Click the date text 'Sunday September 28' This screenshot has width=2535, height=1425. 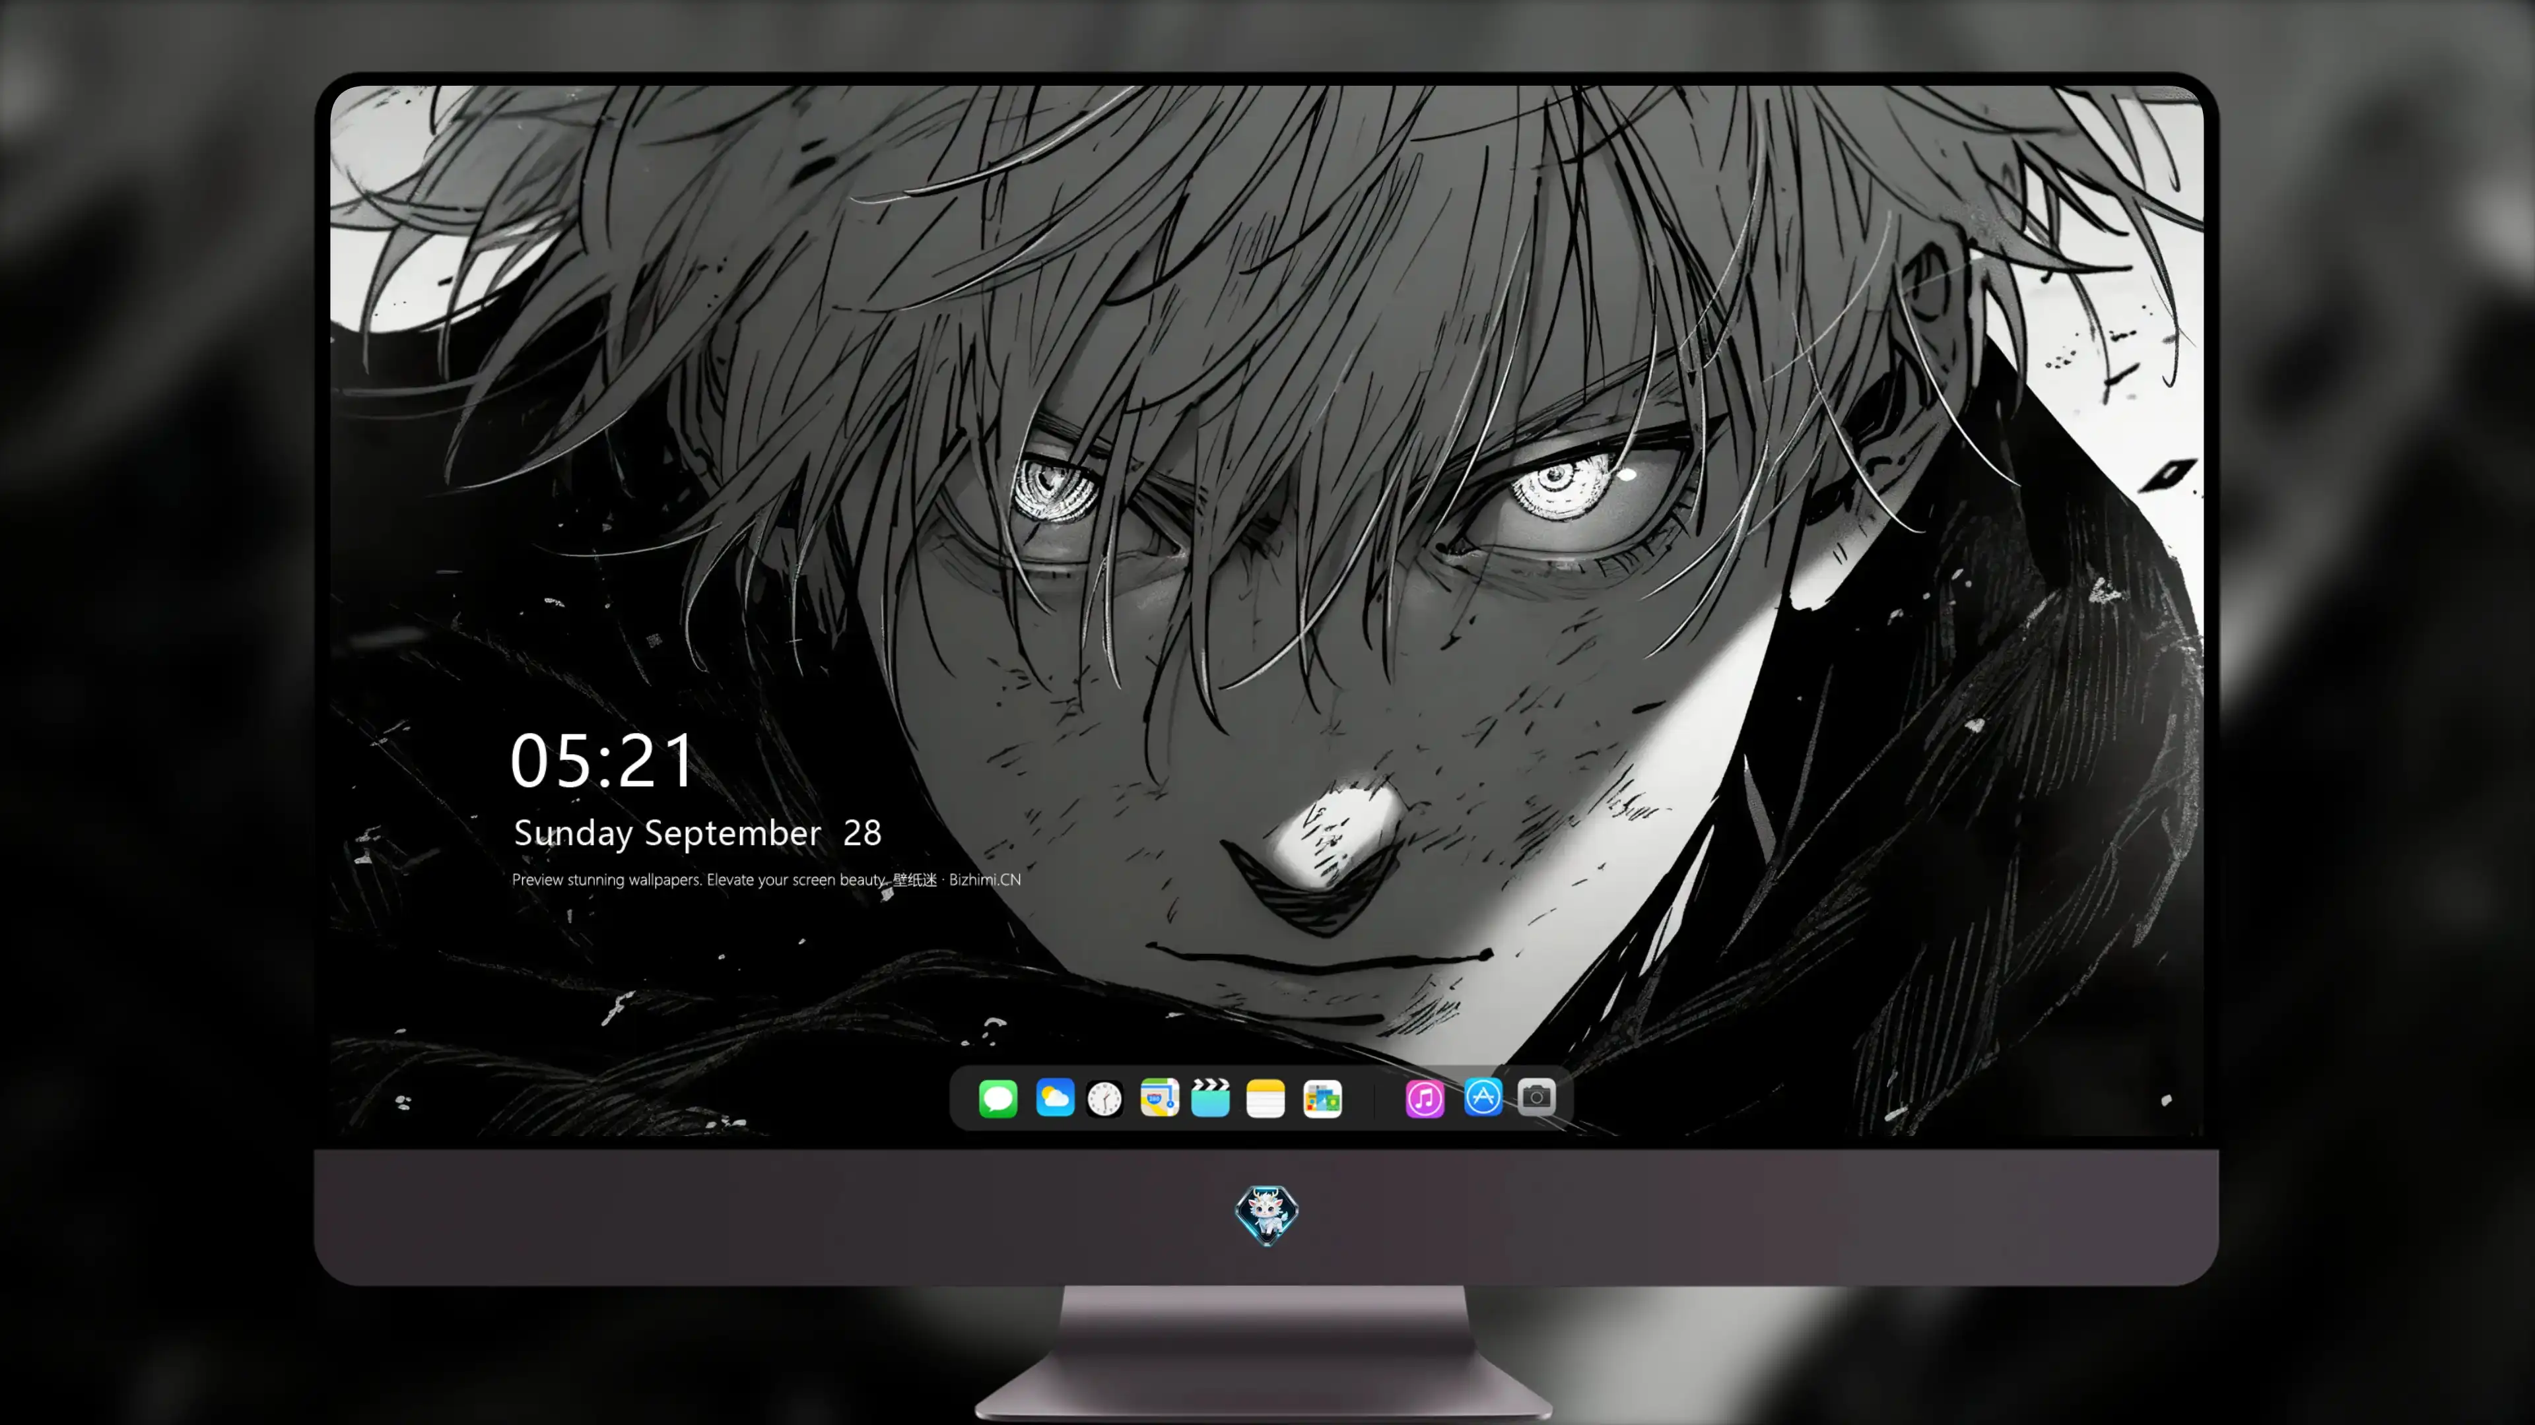698,833
